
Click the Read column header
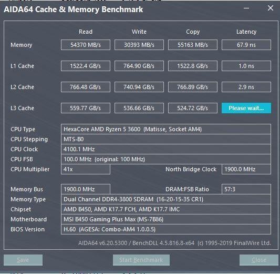86,32
